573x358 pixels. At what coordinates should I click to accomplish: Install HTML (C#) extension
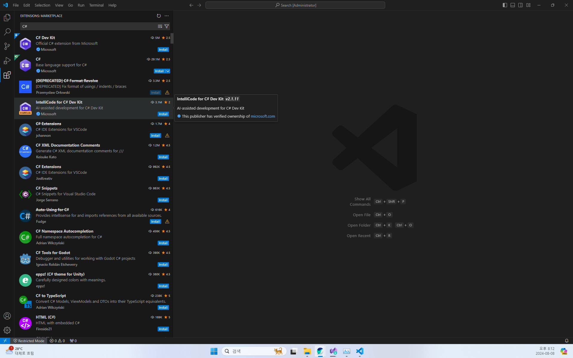pos(163,329)
